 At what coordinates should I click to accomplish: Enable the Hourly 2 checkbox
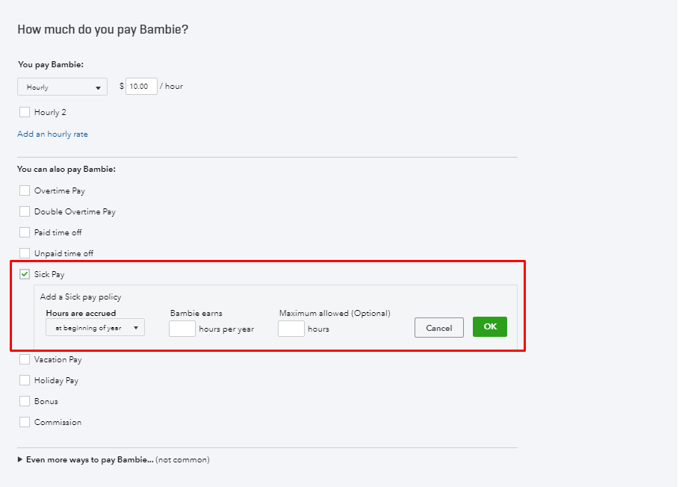(x=25, y=112)
